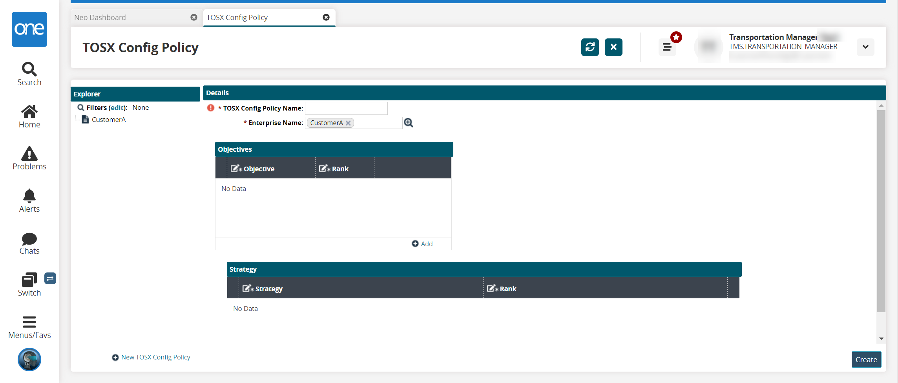This screenshot has height=383, width=898.
Task: Open the Enterprise Name lookup magnifier
Action: click(x=409, y=123)
